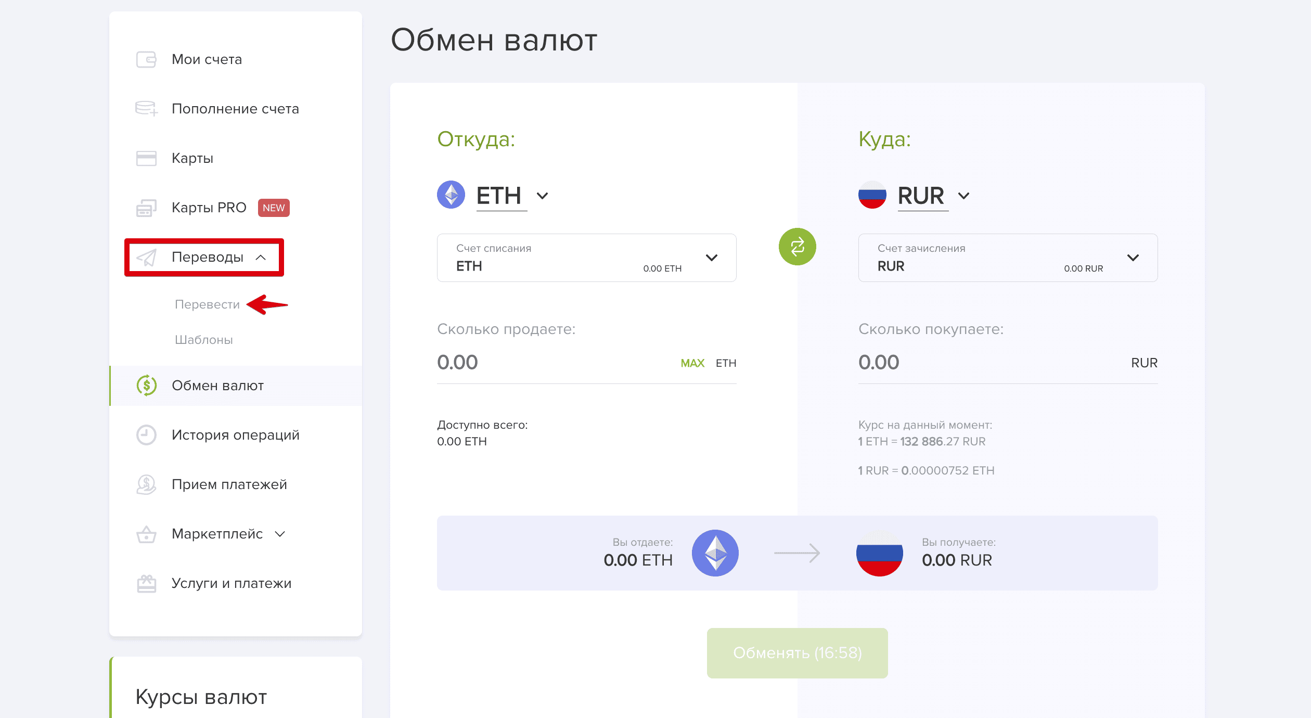
Task: Click the Услуги и платежи gift icon
Action: pyautogui.click(x=146, y=583)
